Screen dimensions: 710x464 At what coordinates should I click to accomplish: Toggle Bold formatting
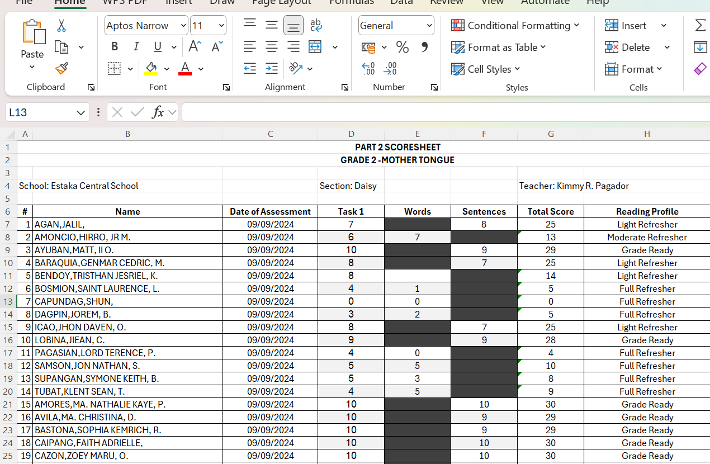115,47
